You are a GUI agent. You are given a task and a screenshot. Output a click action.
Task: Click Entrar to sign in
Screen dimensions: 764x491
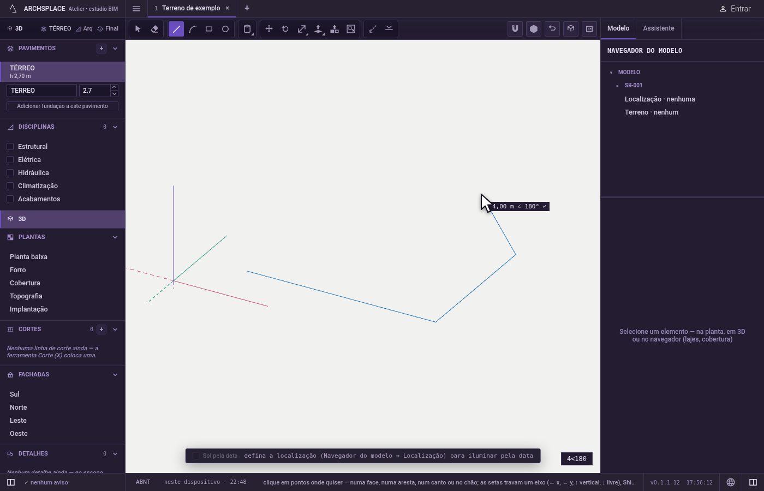point(735,9)
